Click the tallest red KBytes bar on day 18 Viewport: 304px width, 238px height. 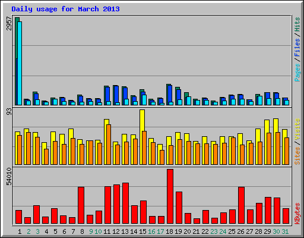click(170, 196)
